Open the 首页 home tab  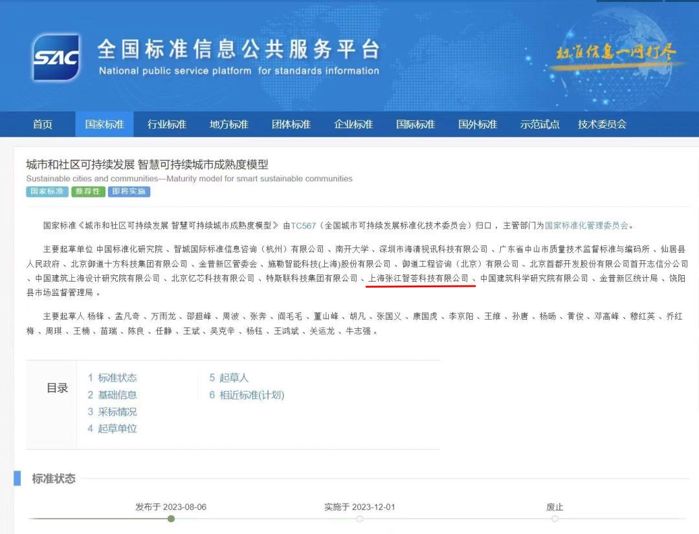pyautogui.click(x=43, y=124)
